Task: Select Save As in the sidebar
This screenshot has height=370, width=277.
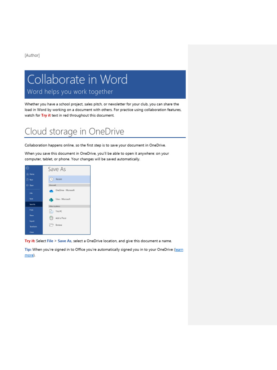Action: (x=32, y=204)
